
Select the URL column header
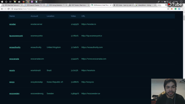pyautogui.click(x=83, y=16)
